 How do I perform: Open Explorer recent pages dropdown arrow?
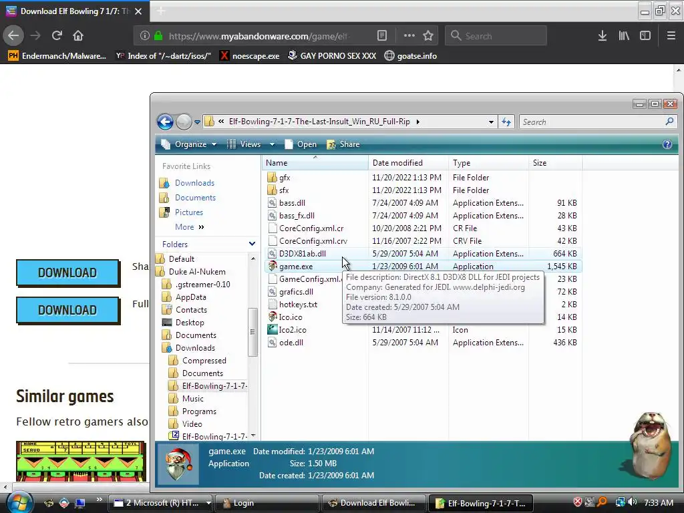(197, 122)
